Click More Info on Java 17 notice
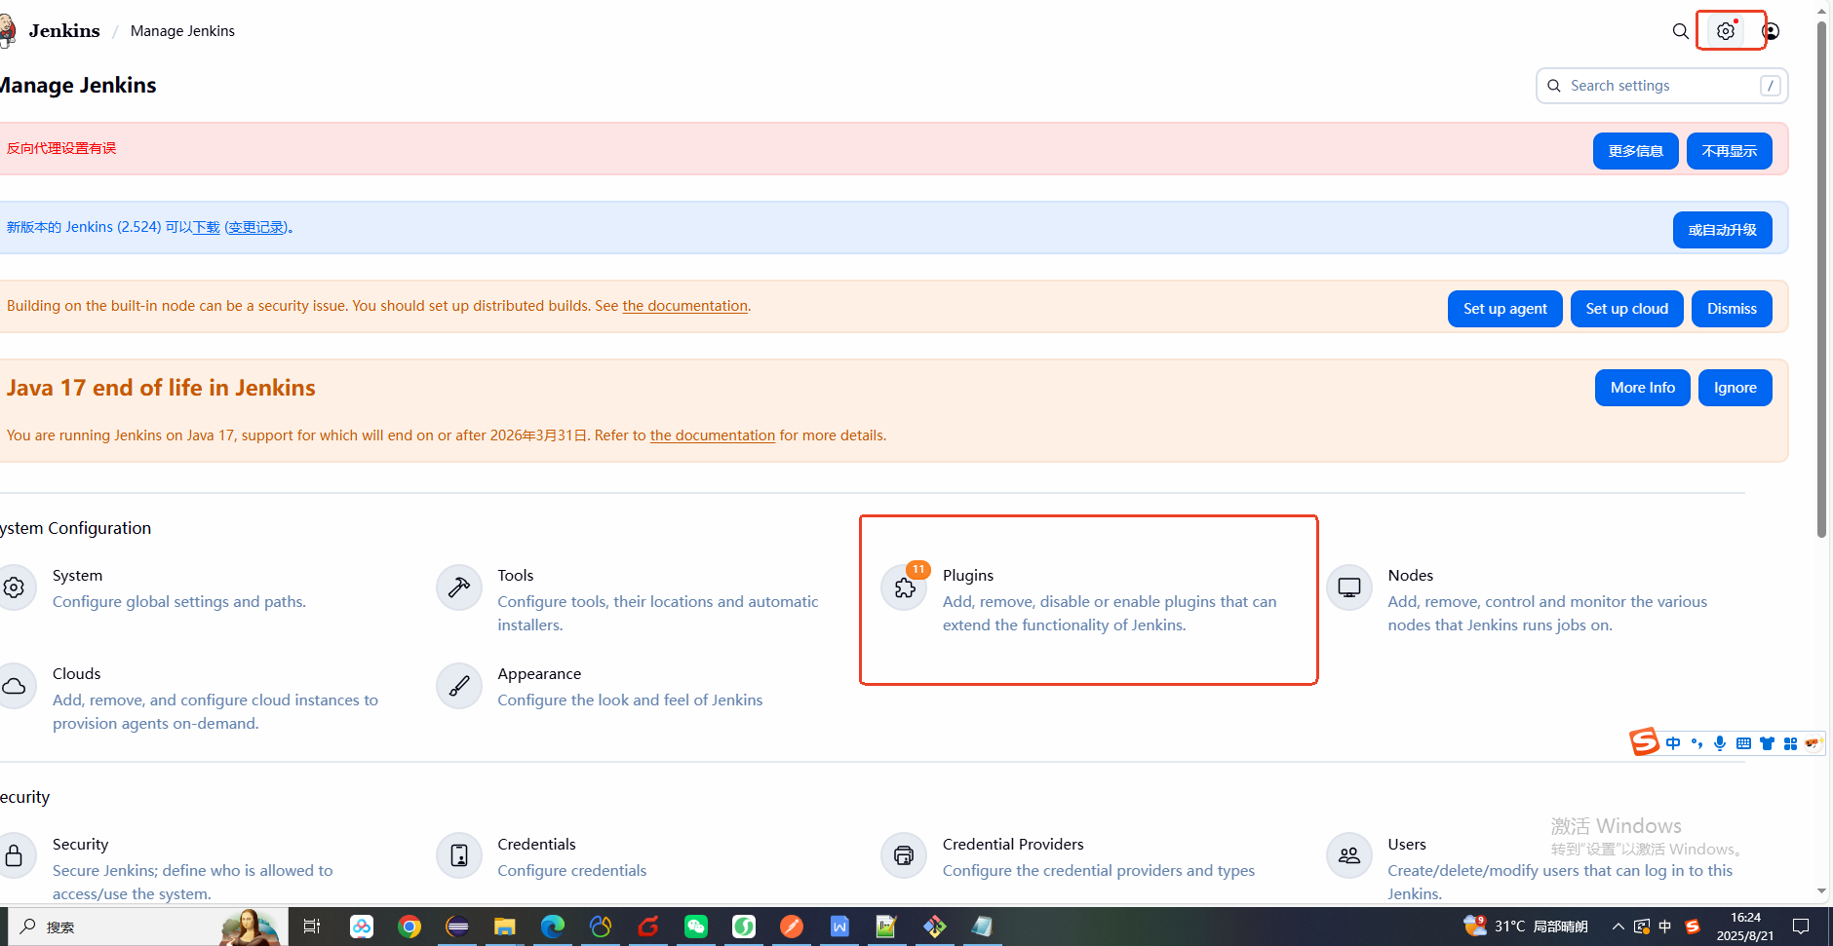The width and height of the screenshot is (1833, 946). coord(1642,388)
